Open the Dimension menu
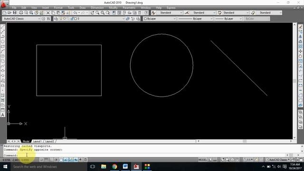 (x=97, y=8)
